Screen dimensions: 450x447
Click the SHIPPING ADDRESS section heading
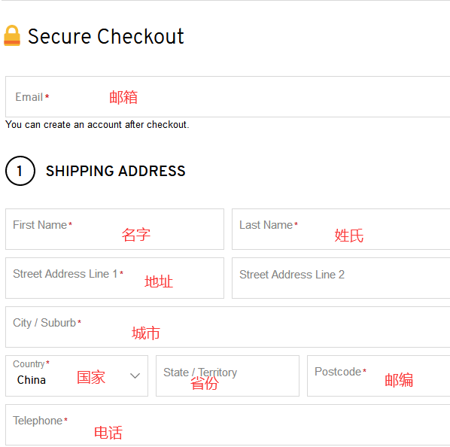coord(116,171)
